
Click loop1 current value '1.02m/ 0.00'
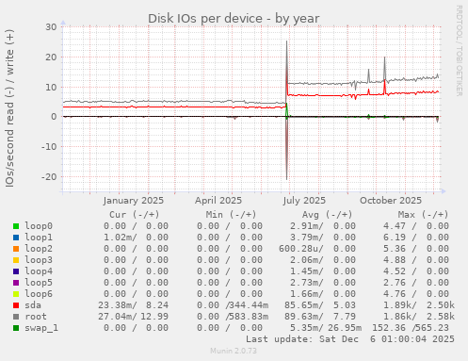(136, 238)
